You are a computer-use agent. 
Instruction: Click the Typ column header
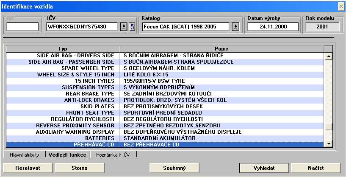62,48
